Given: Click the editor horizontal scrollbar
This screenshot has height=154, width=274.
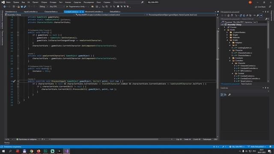Looking at the screenshot, I should pyautogui.click(x=104, y=139).
